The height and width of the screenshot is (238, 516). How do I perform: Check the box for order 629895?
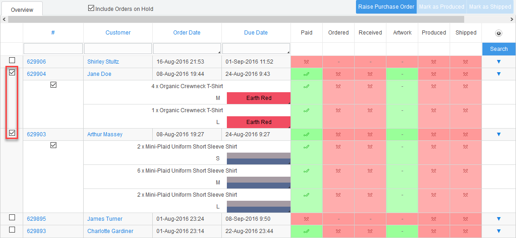pos(12,218)
